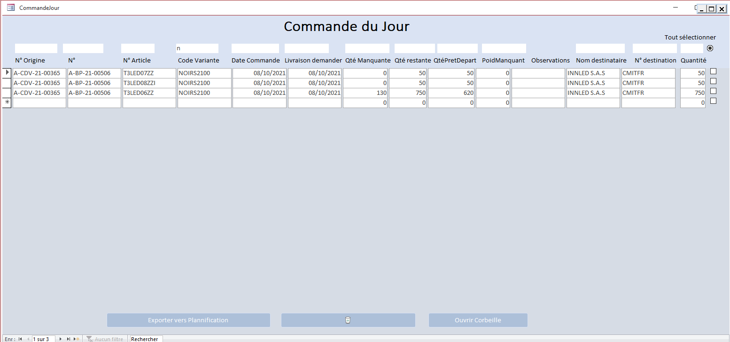Go to the first record in navigation bar
730x342 pixels.
point(20,339)
